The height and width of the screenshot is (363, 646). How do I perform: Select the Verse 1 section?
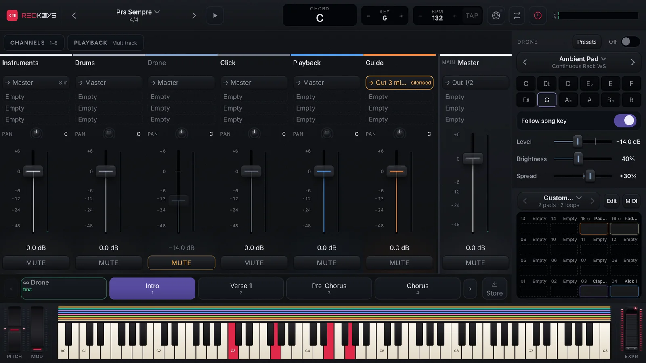241,288
